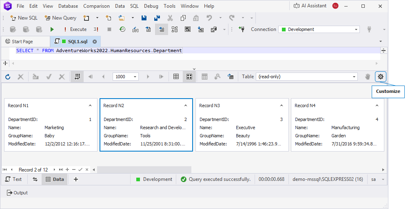Click the Save icon in main toolbar
This screenshot has width=408, height=209.
click(144, 18)
